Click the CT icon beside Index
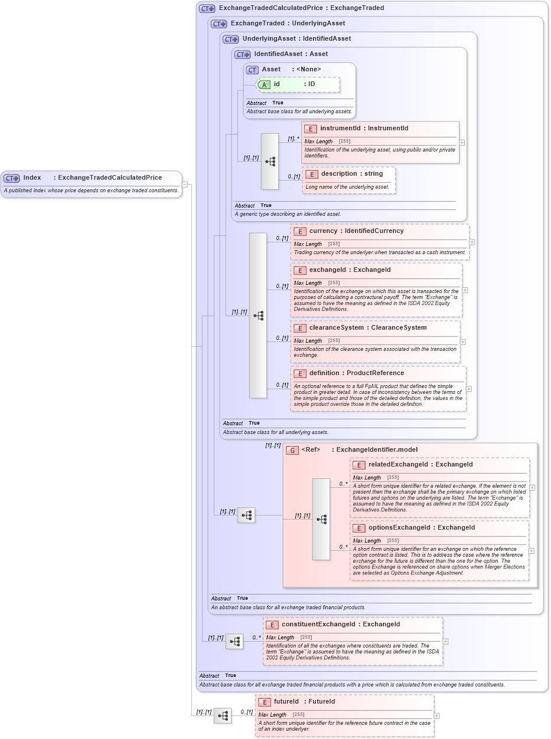551x739 pixels. (x=12, y=178)
